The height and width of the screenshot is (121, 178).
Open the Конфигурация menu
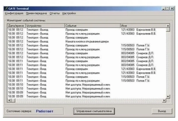14,13
